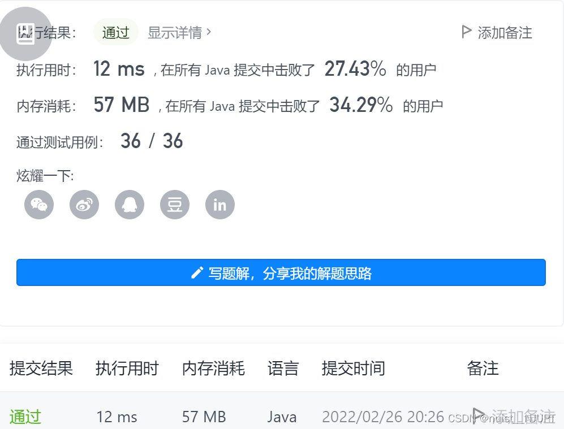Select the 执行用时 column header
The width and height of the screenshot is (564, 429).
(127, 369)
